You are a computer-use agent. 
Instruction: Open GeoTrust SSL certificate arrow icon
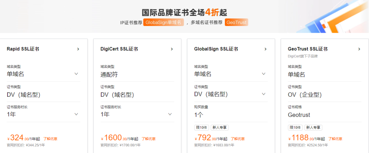359,49
